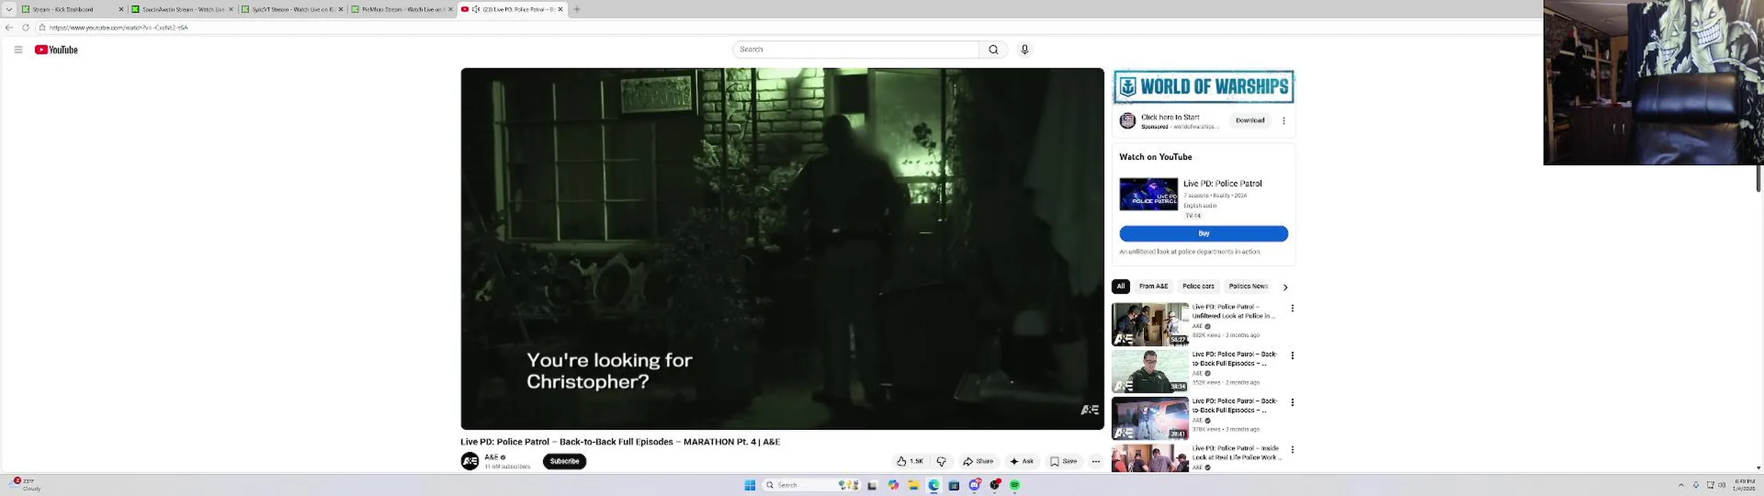The width and height of the screenshot is (1764, 496).
Task: Share the Live PD video
Action: [978, 462]
